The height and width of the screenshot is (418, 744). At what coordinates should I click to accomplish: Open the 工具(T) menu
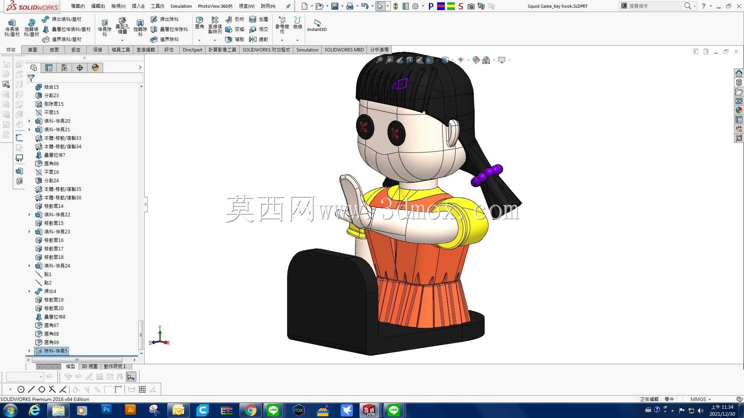click(x=157, y=6)
